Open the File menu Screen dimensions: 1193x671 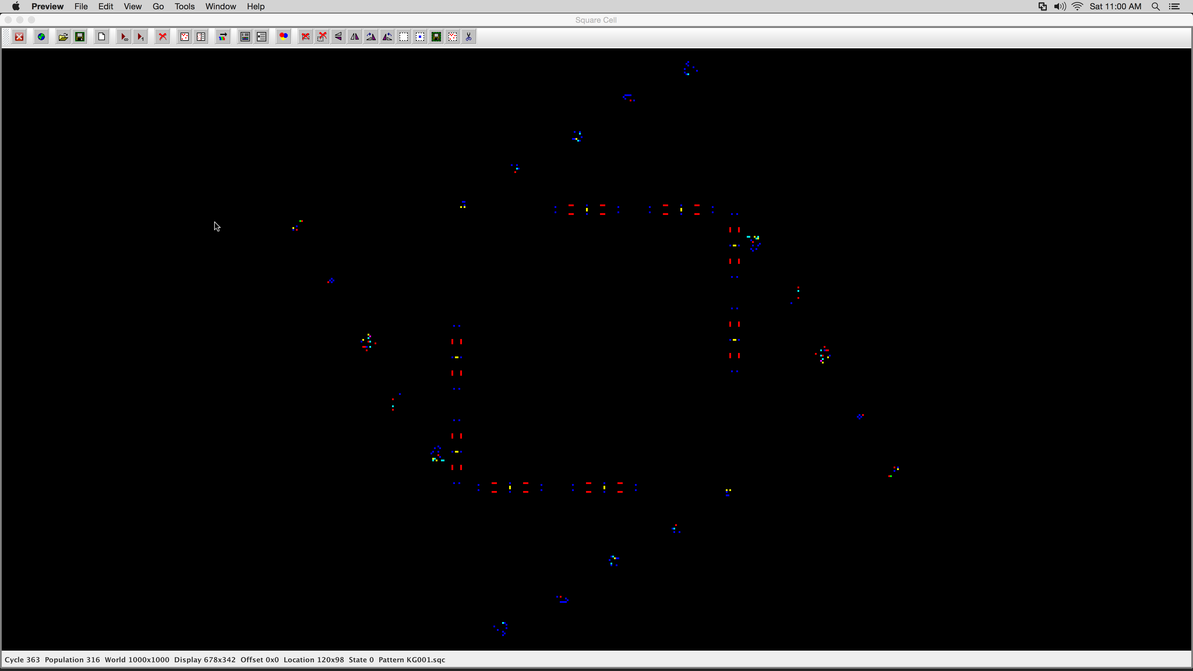pyautogui.click(x=81, y=6)
